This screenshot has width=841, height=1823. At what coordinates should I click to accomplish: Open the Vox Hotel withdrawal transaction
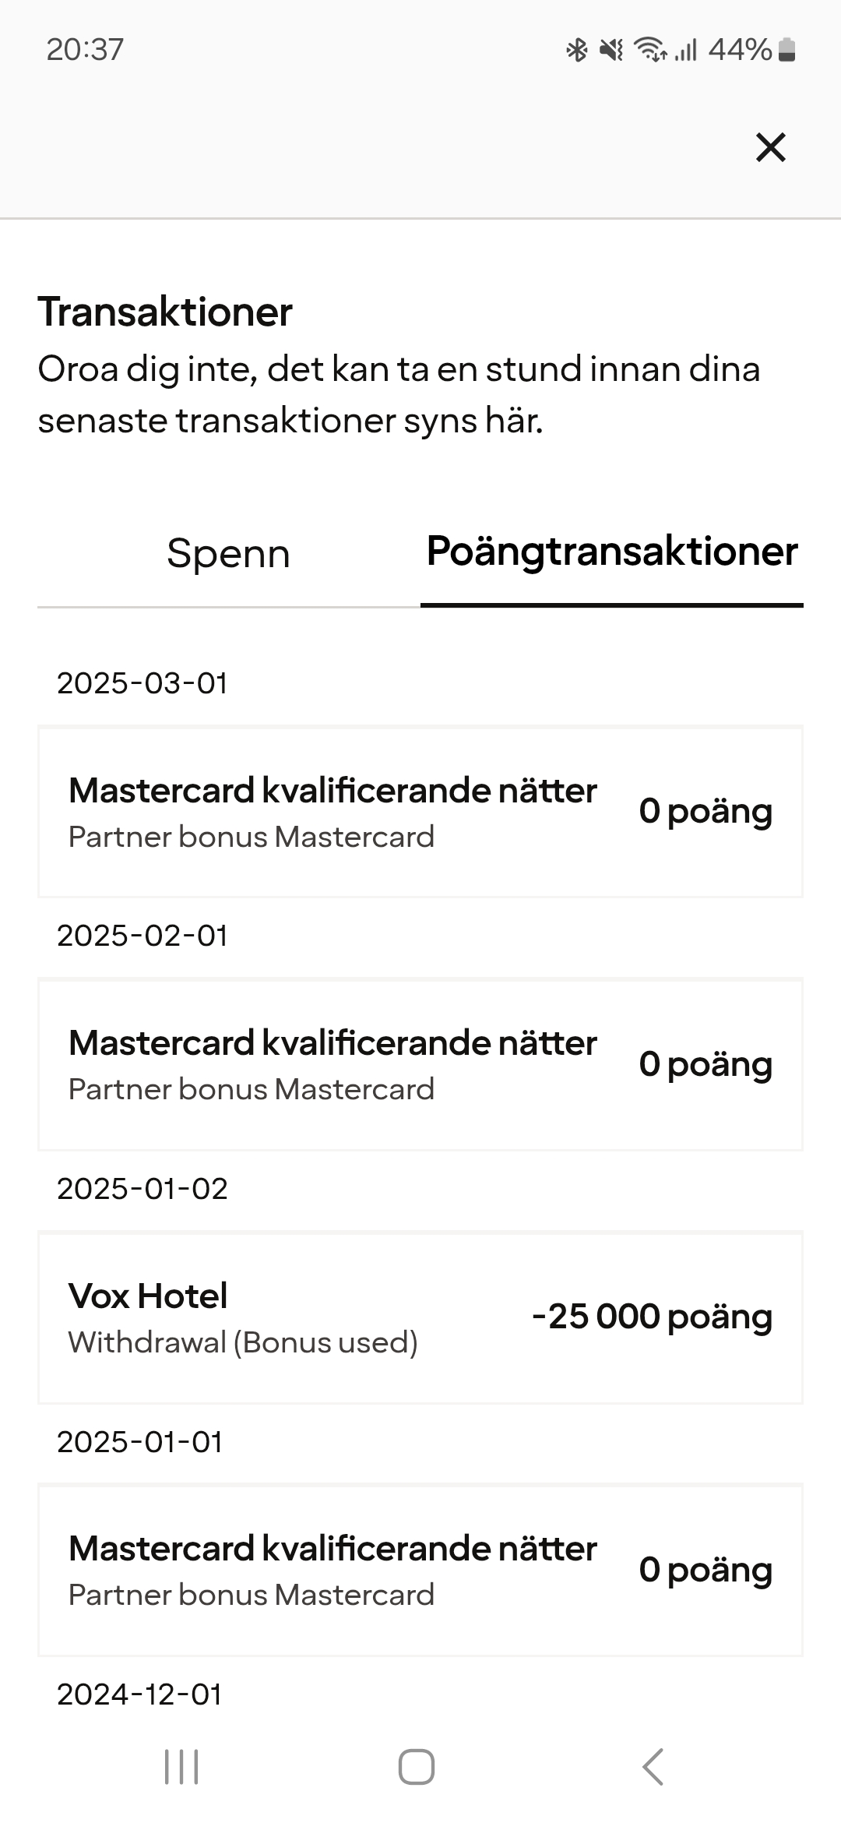[x=420, y=1317]
